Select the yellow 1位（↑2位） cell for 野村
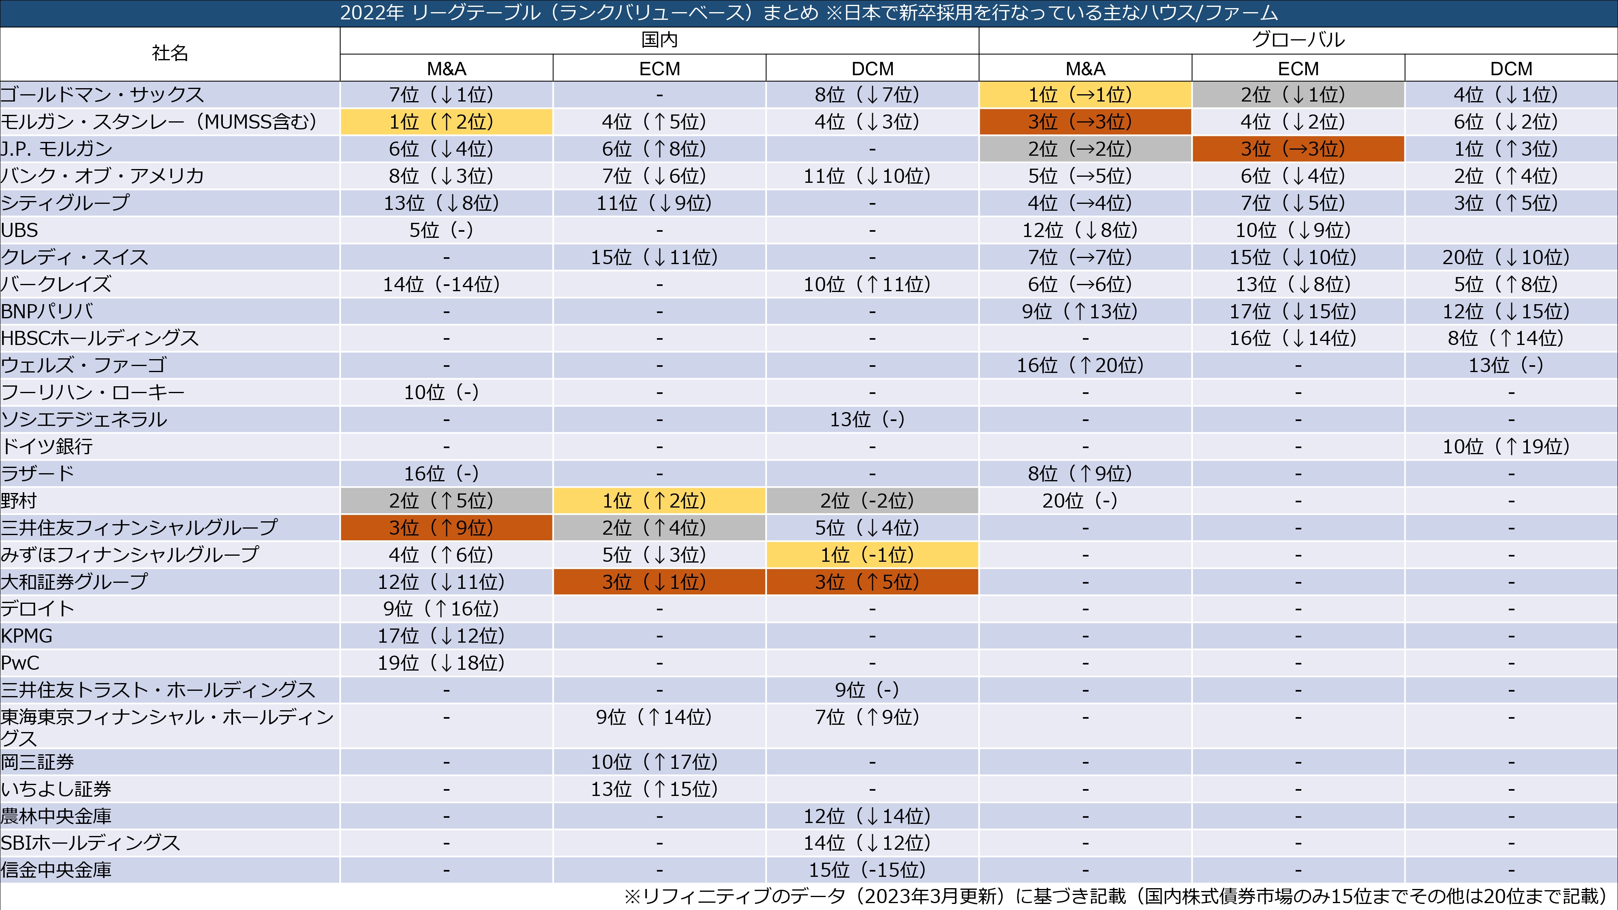 [659, 501]
